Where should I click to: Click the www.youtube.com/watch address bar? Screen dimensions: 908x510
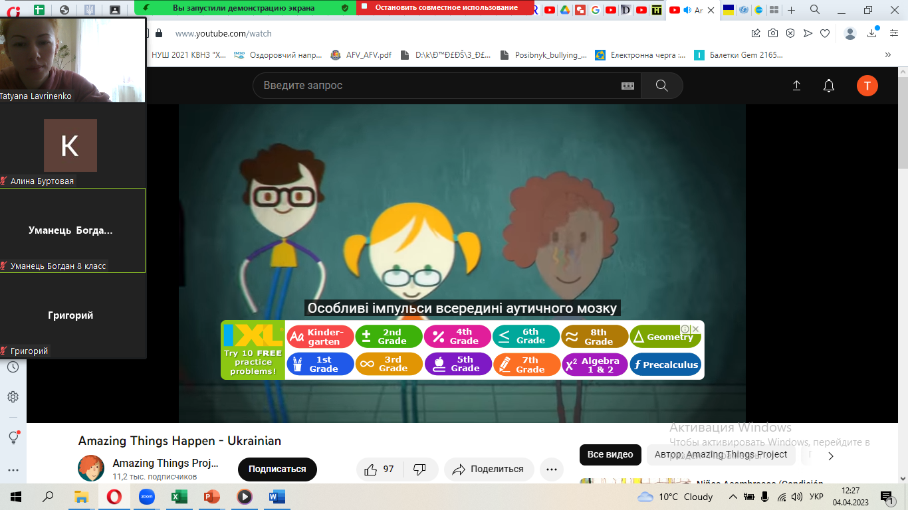click(x=223, y=33)
